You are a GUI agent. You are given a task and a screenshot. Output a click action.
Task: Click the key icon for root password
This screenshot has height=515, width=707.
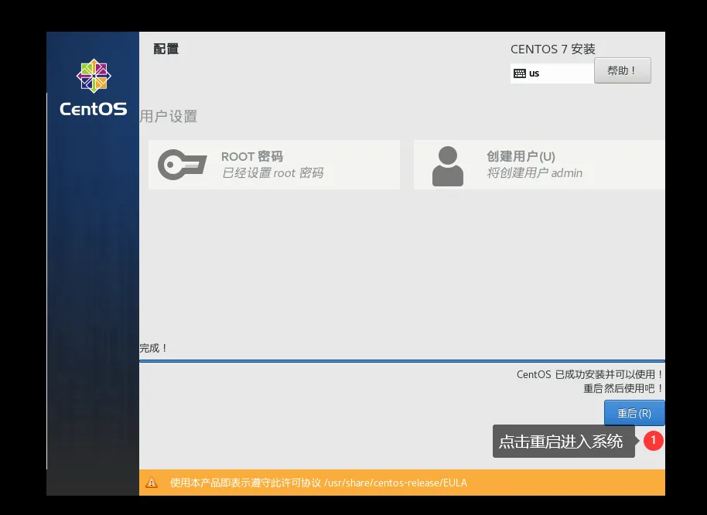click(182, 165)
